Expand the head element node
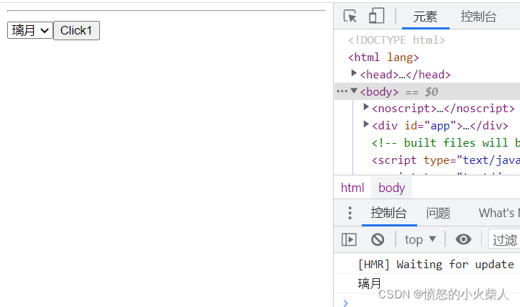Image resolution: width=520 pixels, height=307 pixels. [354, 73]
